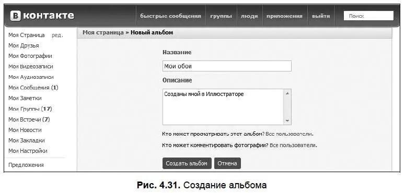Open группы in top navigation
This screenshot has width=405, height=193.
click(x=221, y=16)
